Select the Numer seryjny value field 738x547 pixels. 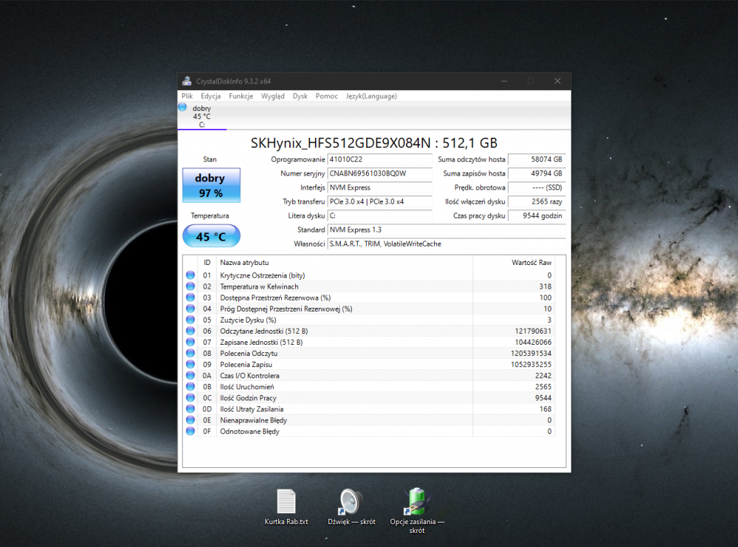coord(379,173)
